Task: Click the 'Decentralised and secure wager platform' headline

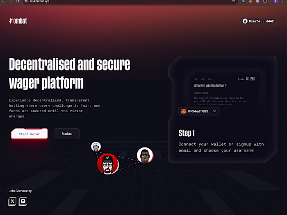Action: pos(70,73)
